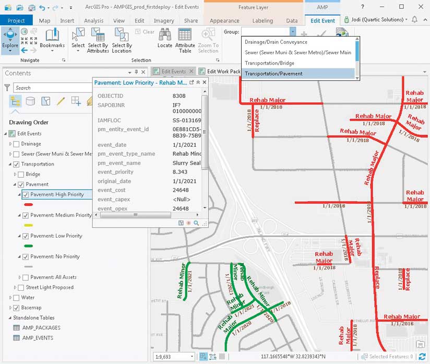Choose Drainage/Drain Conveyance in Group list
The image size is (430, 364).
click(298, 42)
